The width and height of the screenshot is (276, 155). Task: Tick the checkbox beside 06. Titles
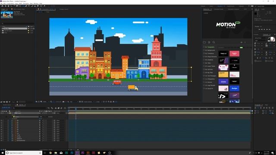(204, 63)
